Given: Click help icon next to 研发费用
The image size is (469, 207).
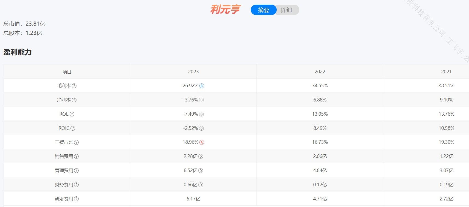Looking at the screenshot, I should coord(76,199).
